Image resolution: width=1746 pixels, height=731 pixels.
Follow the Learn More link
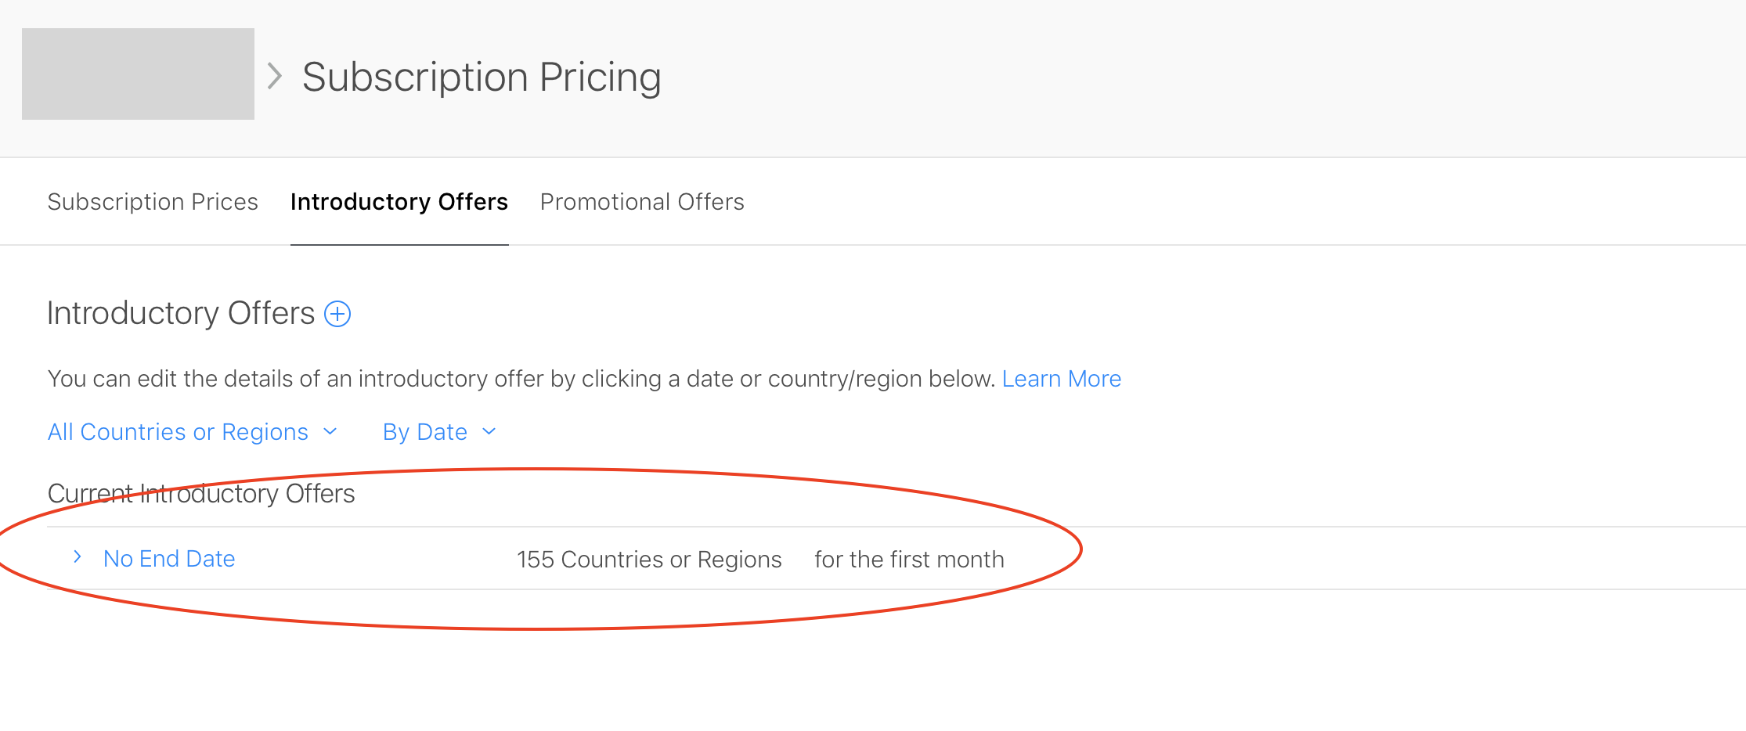[1061, 379]
